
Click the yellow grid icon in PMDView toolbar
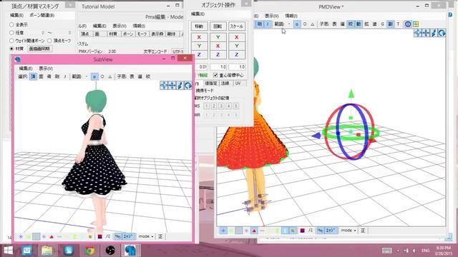point(416,24)
